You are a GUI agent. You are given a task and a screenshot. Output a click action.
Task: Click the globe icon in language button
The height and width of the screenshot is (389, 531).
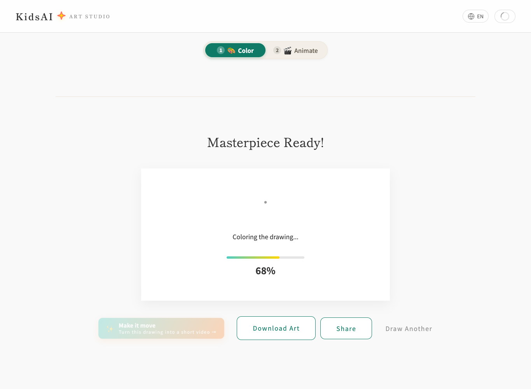coord(471,16)
